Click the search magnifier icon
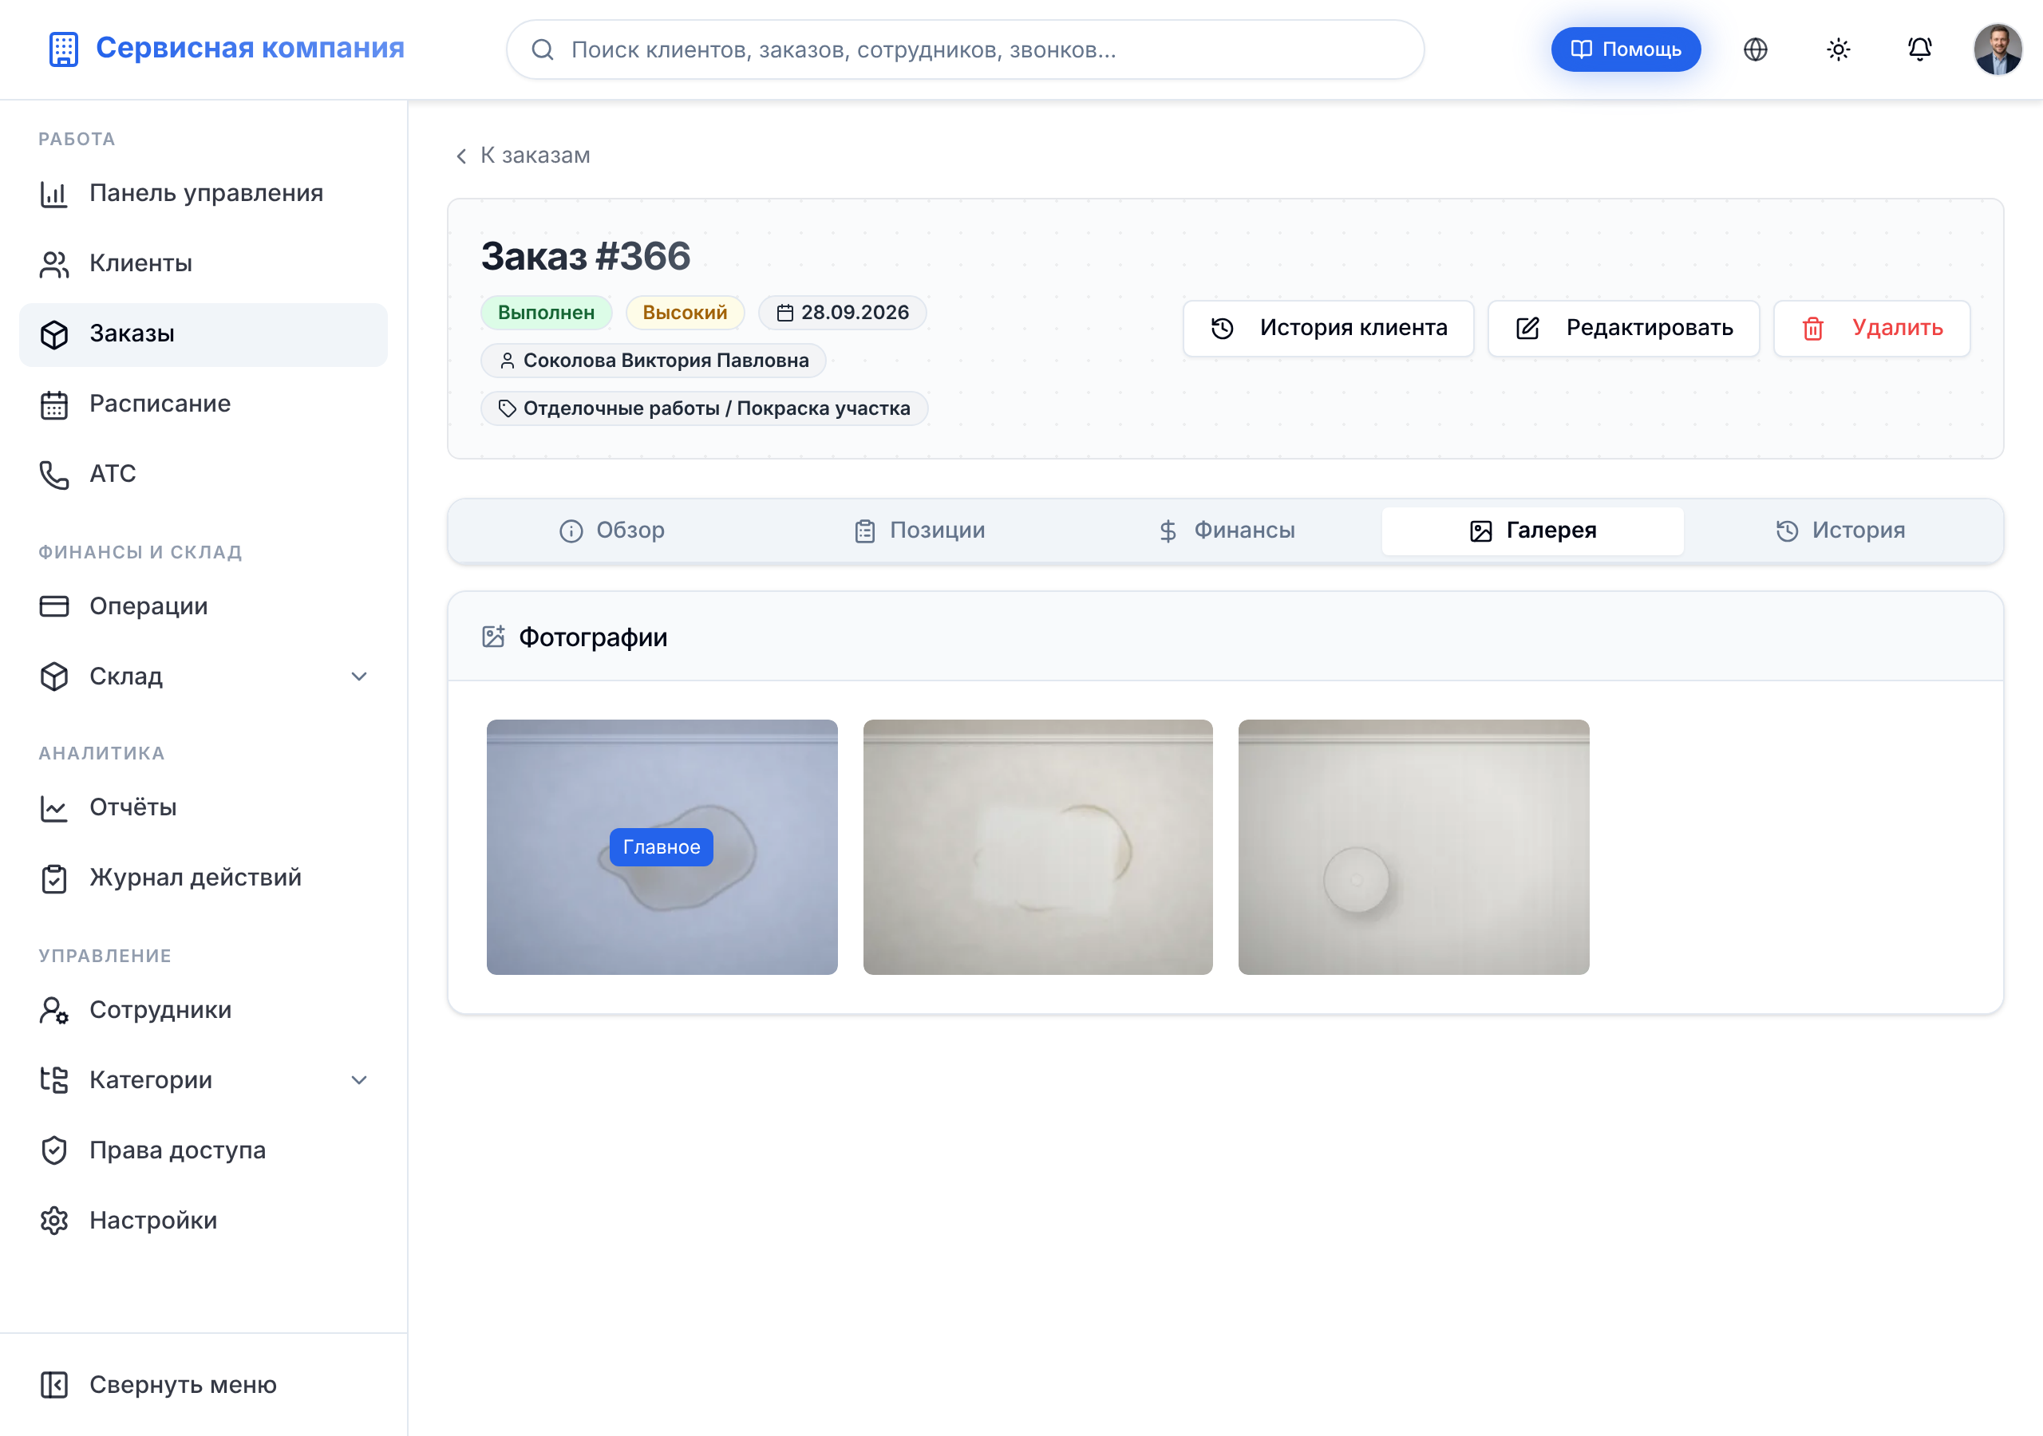The height and width of the screenshot is (1436, 2043). [542, 49]
